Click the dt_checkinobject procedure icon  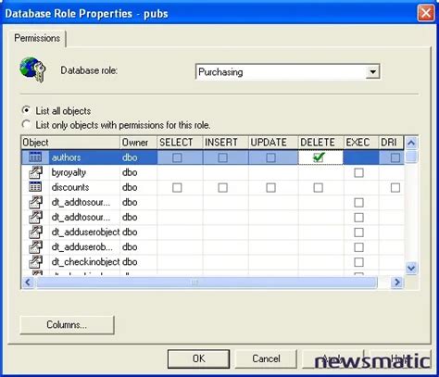click(35, 262)
